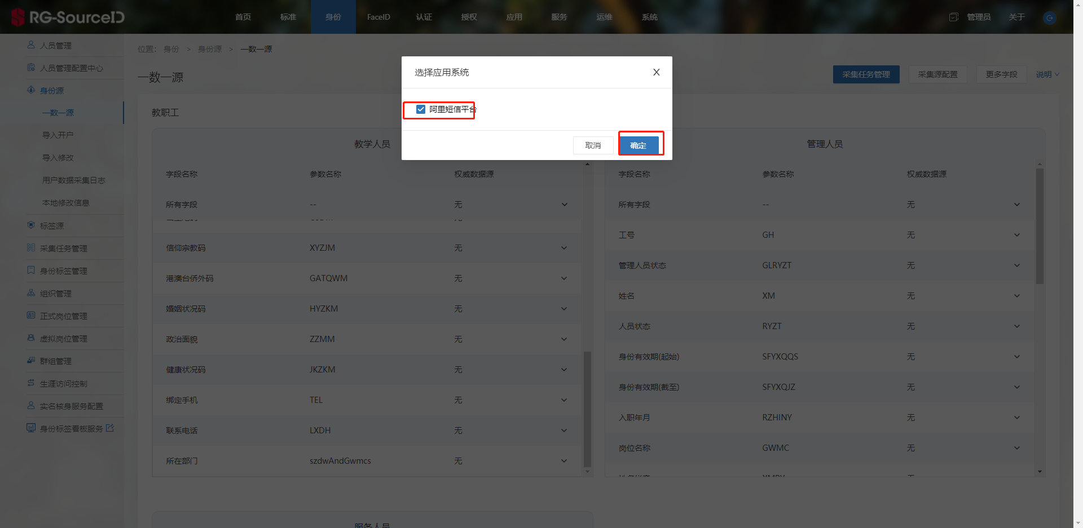The image size is (1083, 528).
Task: Click the 采集任务管理 sidebar icon
Action: coord(31,247)
